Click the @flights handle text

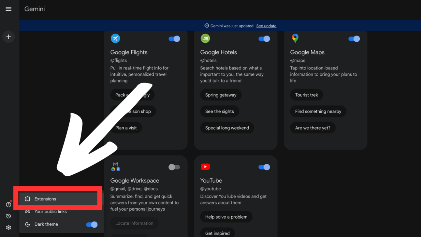[x=119, y=60]
